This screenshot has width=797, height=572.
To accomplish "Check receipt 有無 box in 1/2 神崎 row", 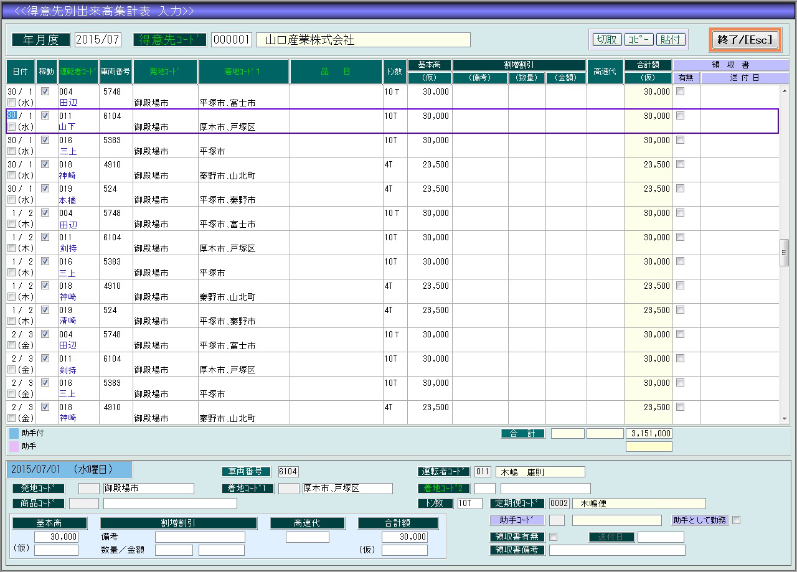I will [x=680, y=285].
